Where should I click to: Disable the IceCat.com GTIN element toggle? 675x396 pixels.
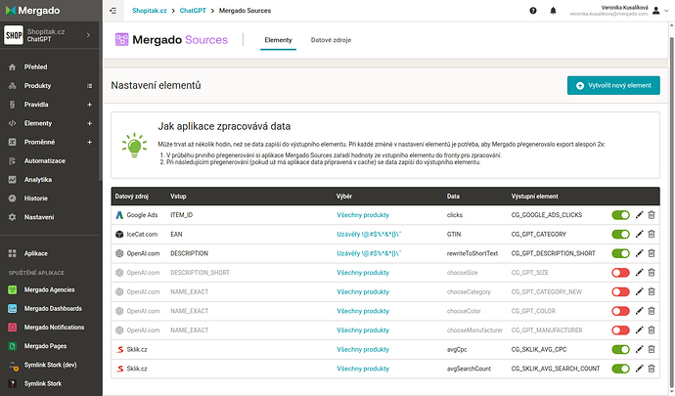[x=621, y=234]
